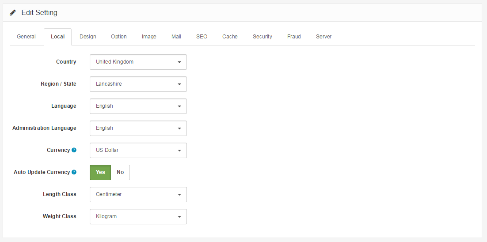
Task: Set Auto Update Currency to No
Action: [120, 172]
